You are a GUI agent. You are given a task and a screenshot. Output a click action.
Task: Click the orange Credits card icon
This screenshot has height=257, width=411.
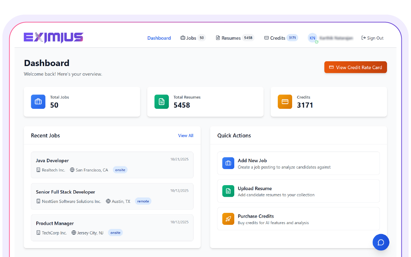tap(285, 102)
